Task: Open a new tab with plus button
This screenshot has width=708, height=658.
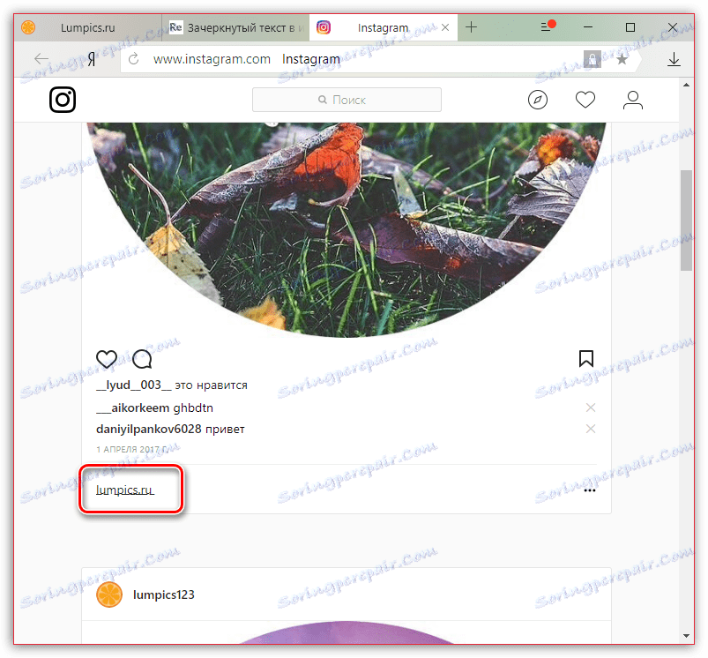Action: pyautogui.click(x=471, y=27)
